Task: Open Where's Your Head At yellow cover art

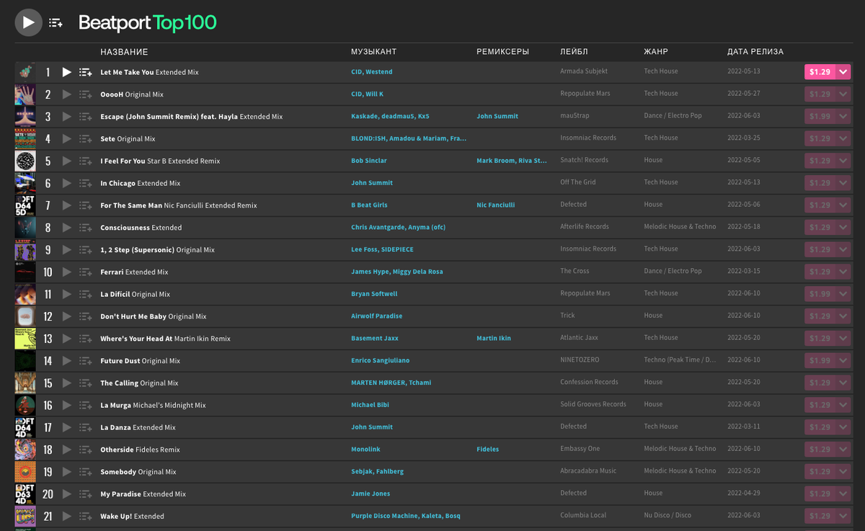Action: pos(25,339)
